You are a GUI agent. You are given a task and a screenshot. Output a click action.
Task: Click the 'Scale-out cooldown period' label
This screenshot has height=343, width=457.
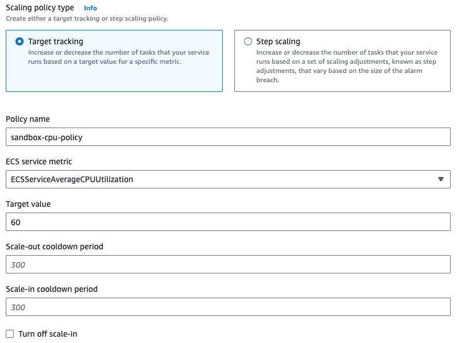[55, 246]
